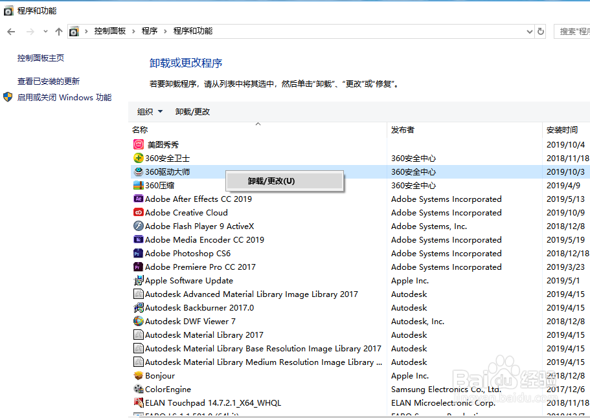Expand the chevron before 控制面板 breadcrumb
Screen dimensions: 590x418
[x=86, y=31]
